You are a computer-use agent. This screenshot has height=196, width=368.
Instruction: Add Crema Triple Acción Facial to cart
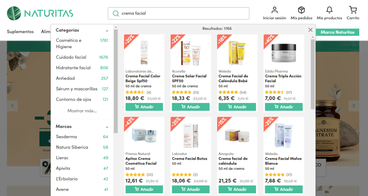(x=284, y=107)
